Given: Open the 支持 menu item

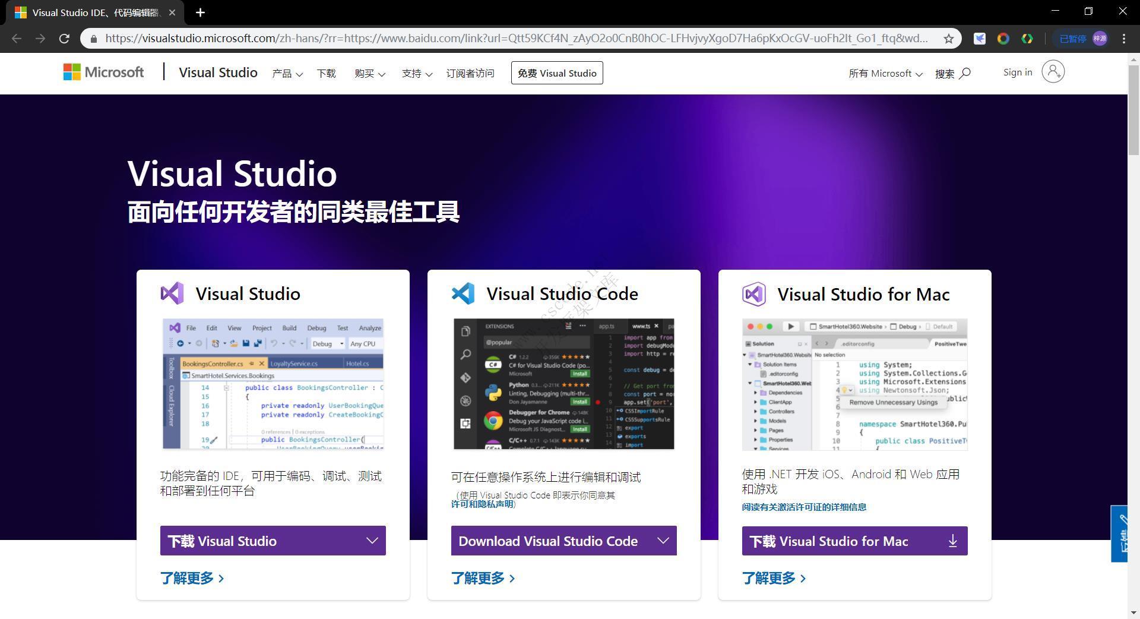Looking at the screenshot, I should coord(416,74).
